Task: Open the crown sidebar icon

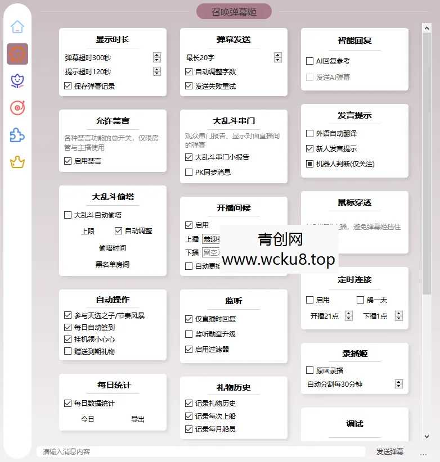Action: 17,162
